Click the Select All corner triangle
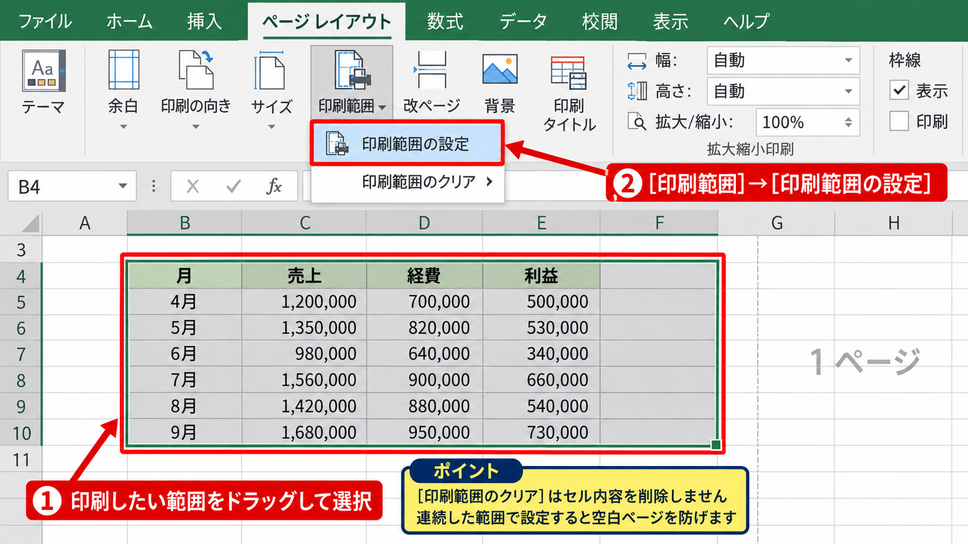This screenshot has width=968, height=544. click(29, 223)
